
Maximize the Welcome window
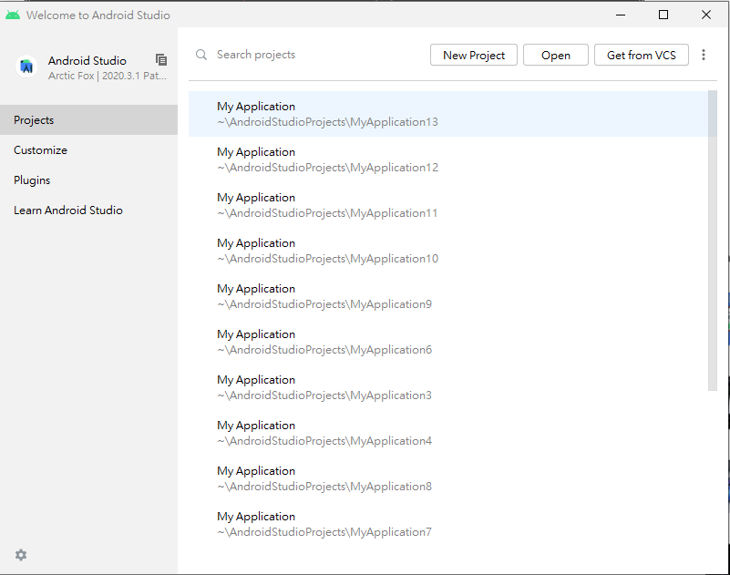tap(663, 15)
